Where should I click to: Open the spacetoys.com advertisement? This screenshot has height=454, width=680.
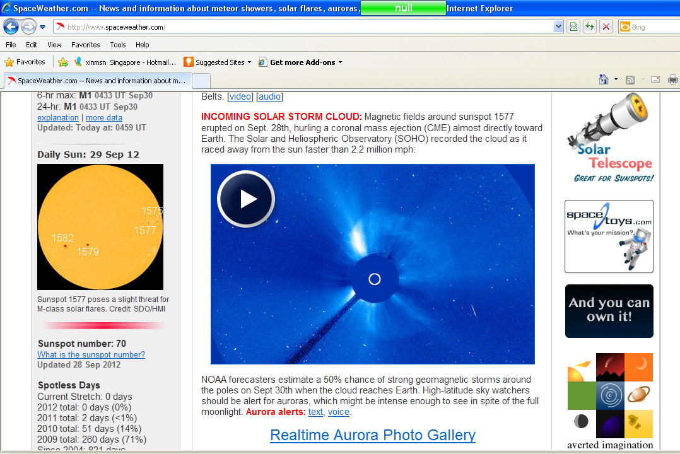click(609, 236)
